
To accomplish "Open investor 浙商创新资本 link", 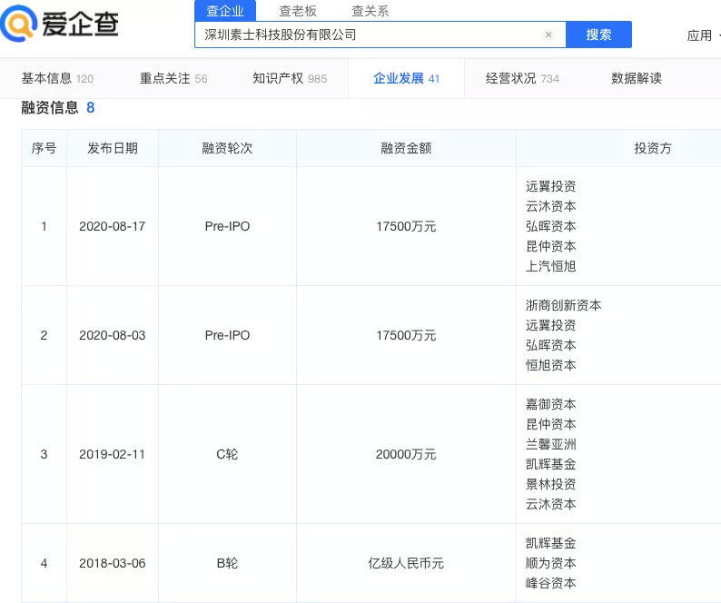I will 563,305.
